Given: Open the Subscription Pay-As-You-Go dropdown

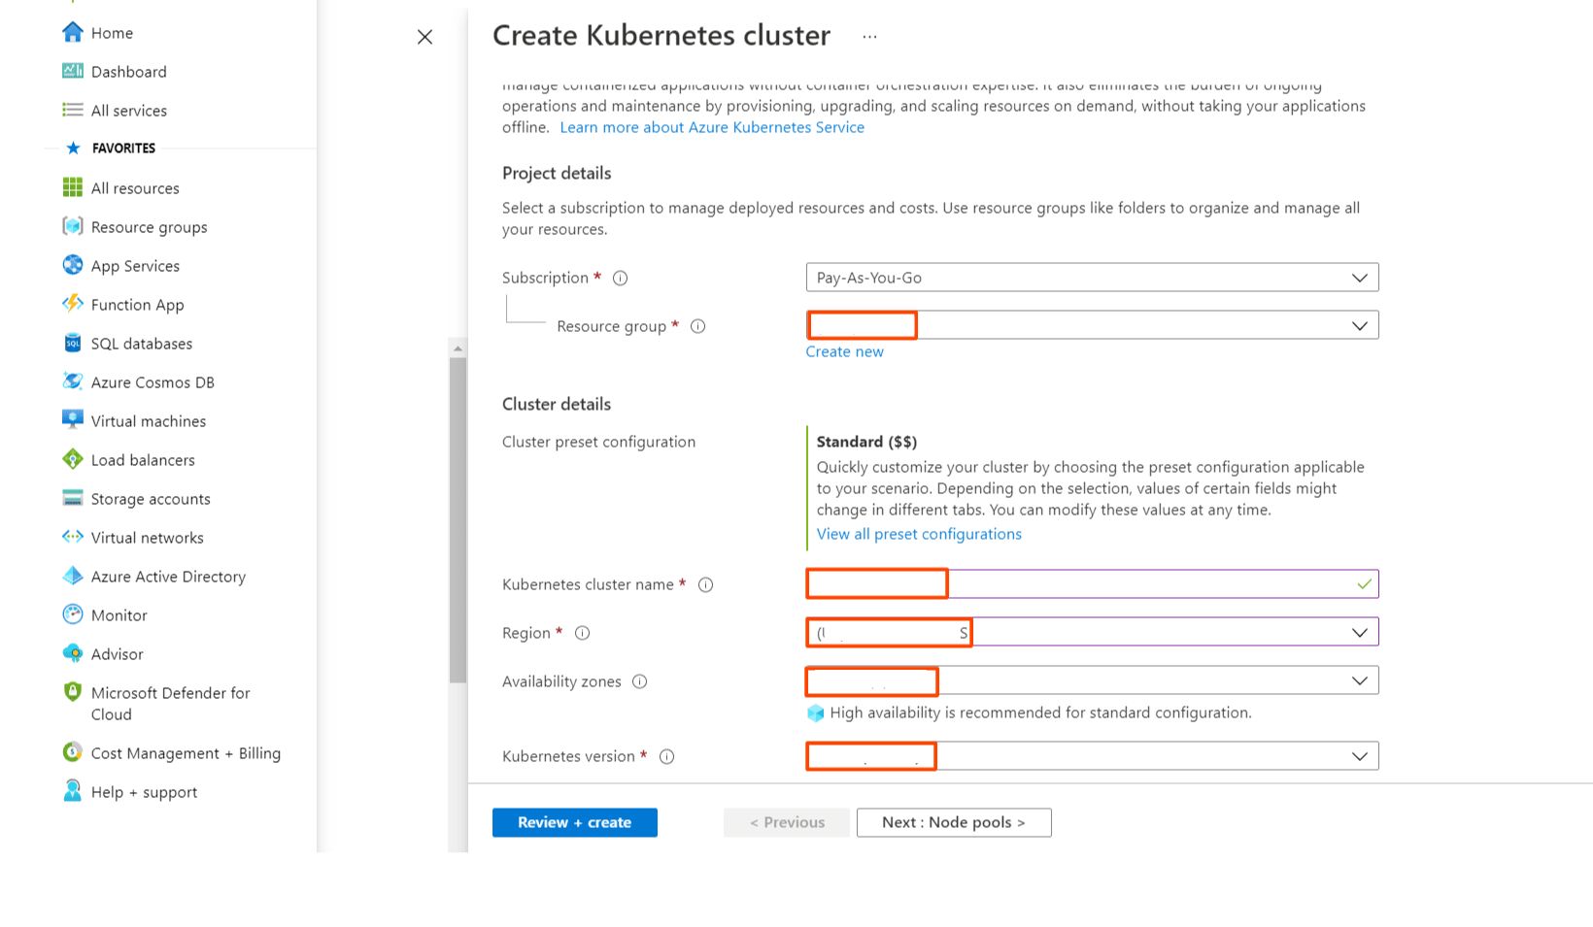Looking at the screenshot, I should [1092, 278].
